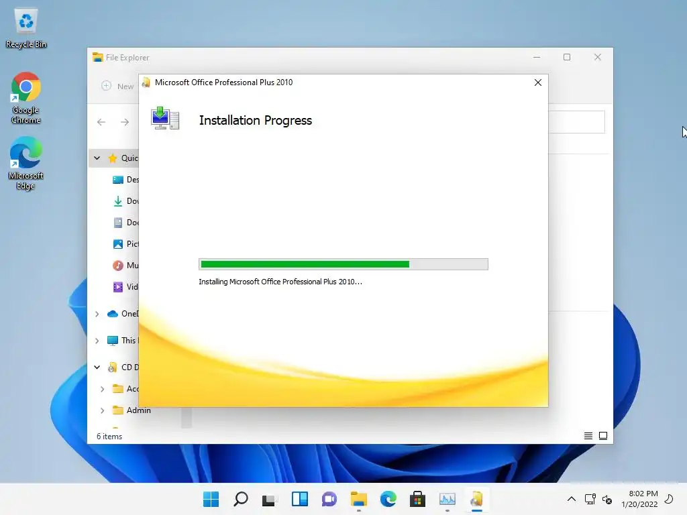Open the Recycle Bin desktop icon
The width and height of the screenshot is (687, 515).
(x=26, y=28)
